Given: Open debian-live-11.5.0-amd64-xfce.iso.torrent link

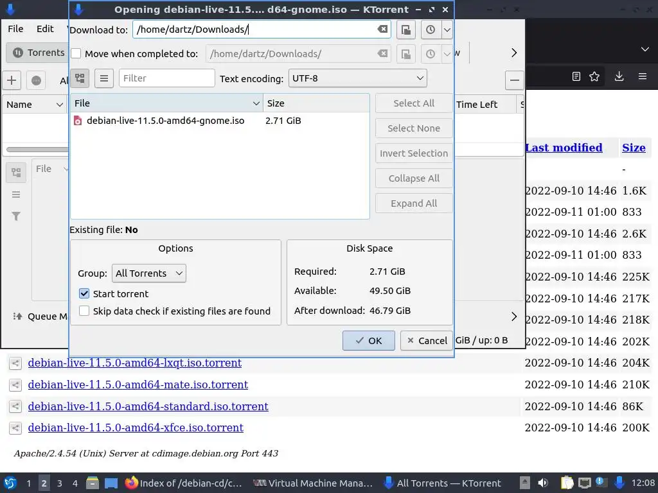Looking at the screenshot, I should pyautogui.click(x=136, y=428).
